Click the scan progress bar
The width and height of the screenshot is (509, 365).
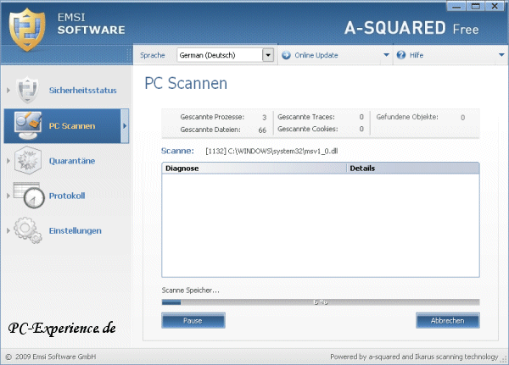tap(320, 302)
